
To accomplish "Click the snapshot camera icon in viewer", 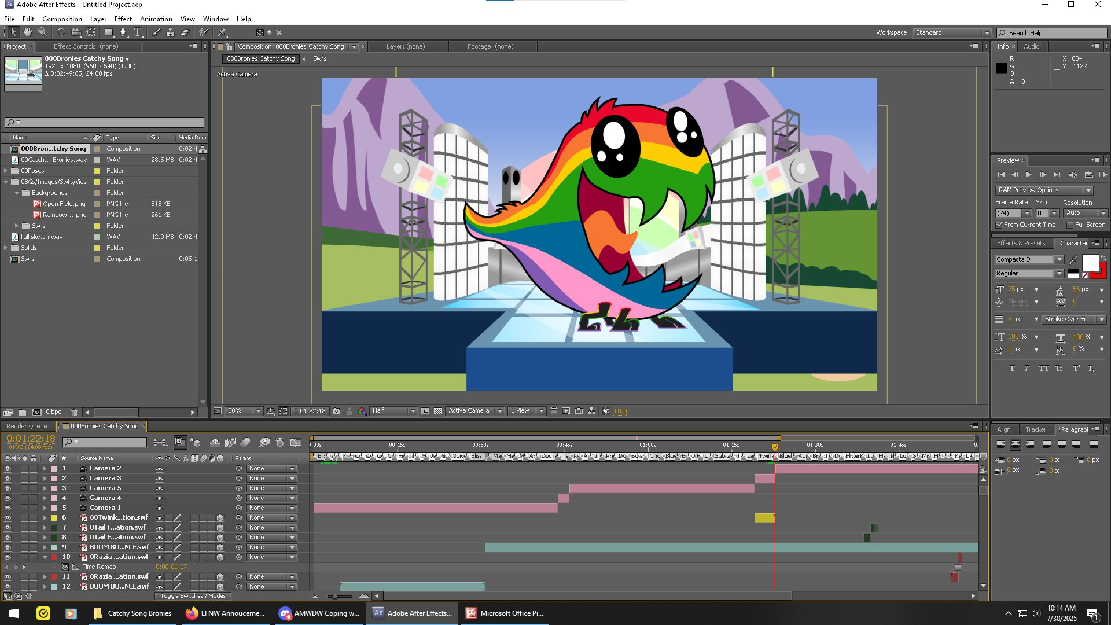I will point(337,411).
